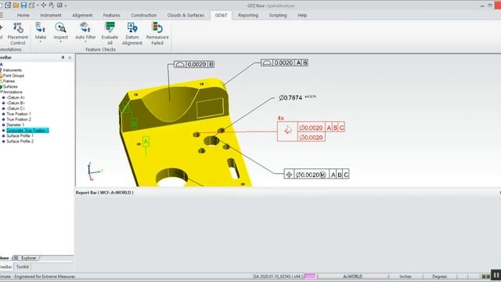Select True Position 2 in tree

click(19, 119)
